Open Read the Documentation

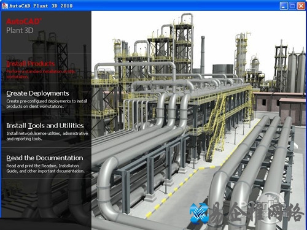pos(45,158)
